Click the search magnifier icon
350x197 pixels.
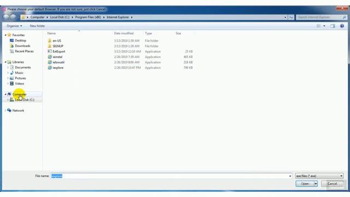point(344,17)
